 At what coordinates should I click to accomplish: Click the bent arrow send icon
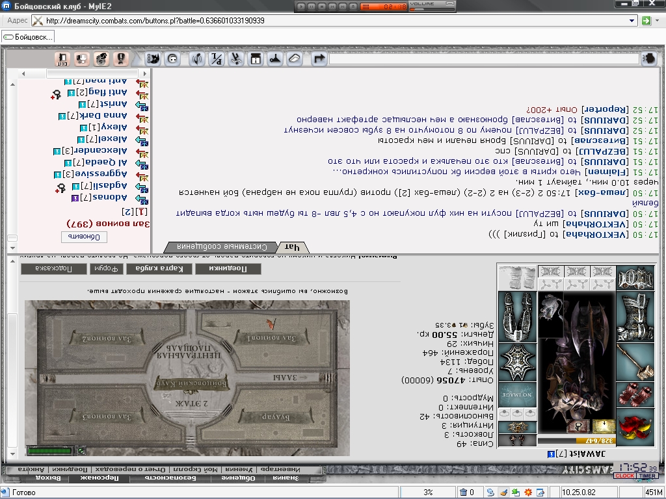tap(319, 58)
